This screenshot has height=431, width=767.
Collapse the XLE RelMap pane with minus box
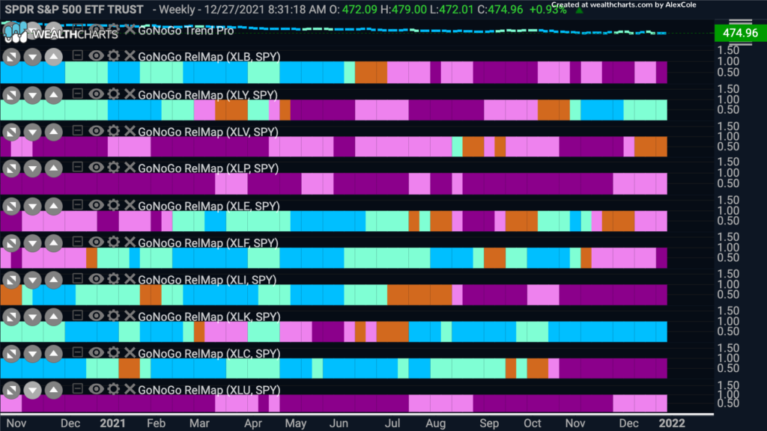tap(77, 204)
